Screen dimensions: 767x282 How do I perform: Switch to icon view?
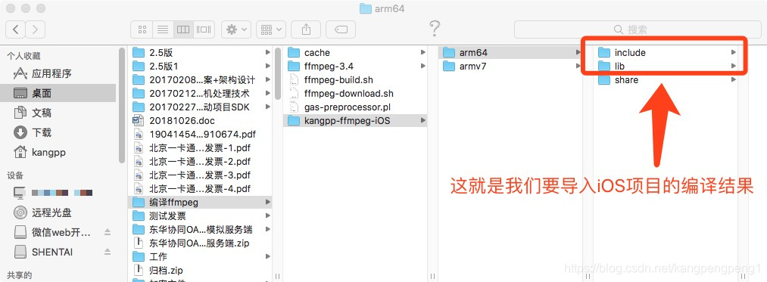[x=142, y=29]
